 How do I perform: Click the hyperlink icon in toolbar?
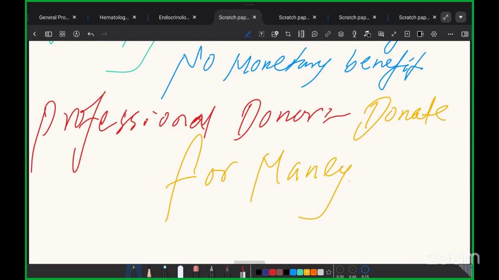(x=328, y=34)
